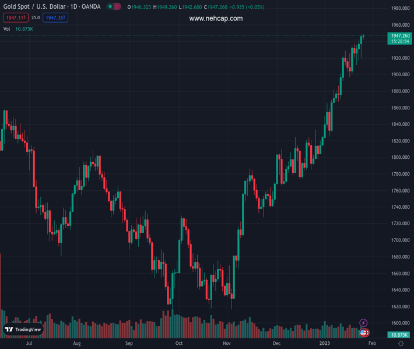Image resolution: width=414 pixels, height=349 pixels.
Task: Click the 1700.000 level on price scale
Action: coord(400,240)
